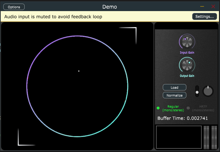Close the Demo window
The image size is (220, 152).
[x=213, y=6]
